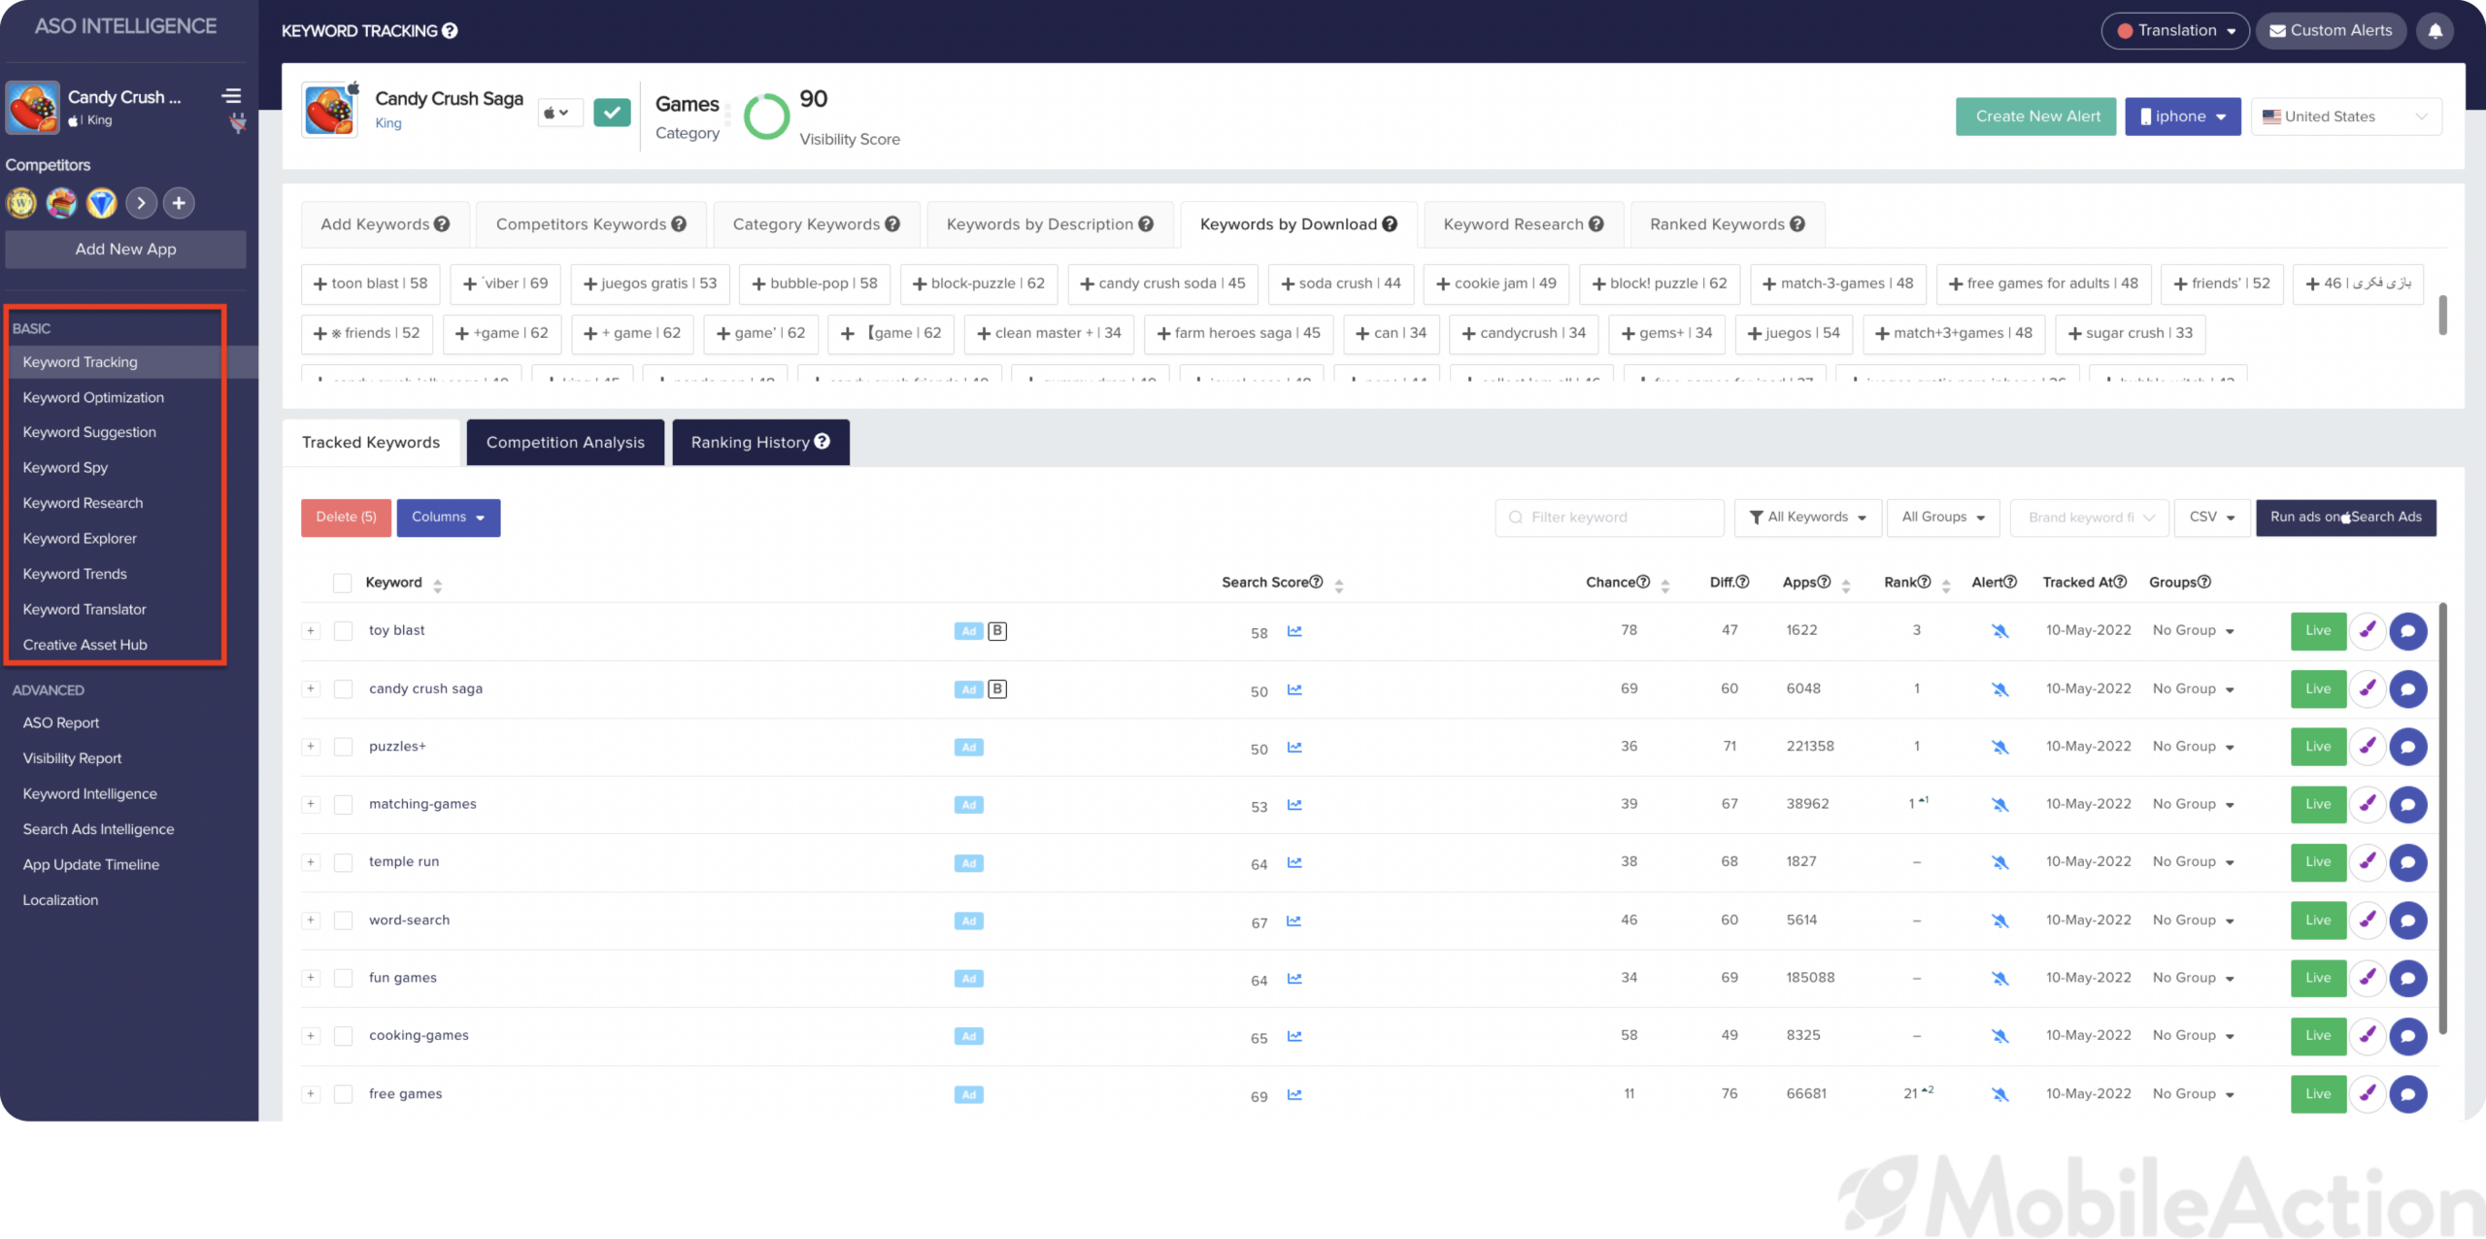2486x1239 pixels.
Task: Switch to Ranked Keywords tab
Action: pyautogui.click(x=1727, y=224)
